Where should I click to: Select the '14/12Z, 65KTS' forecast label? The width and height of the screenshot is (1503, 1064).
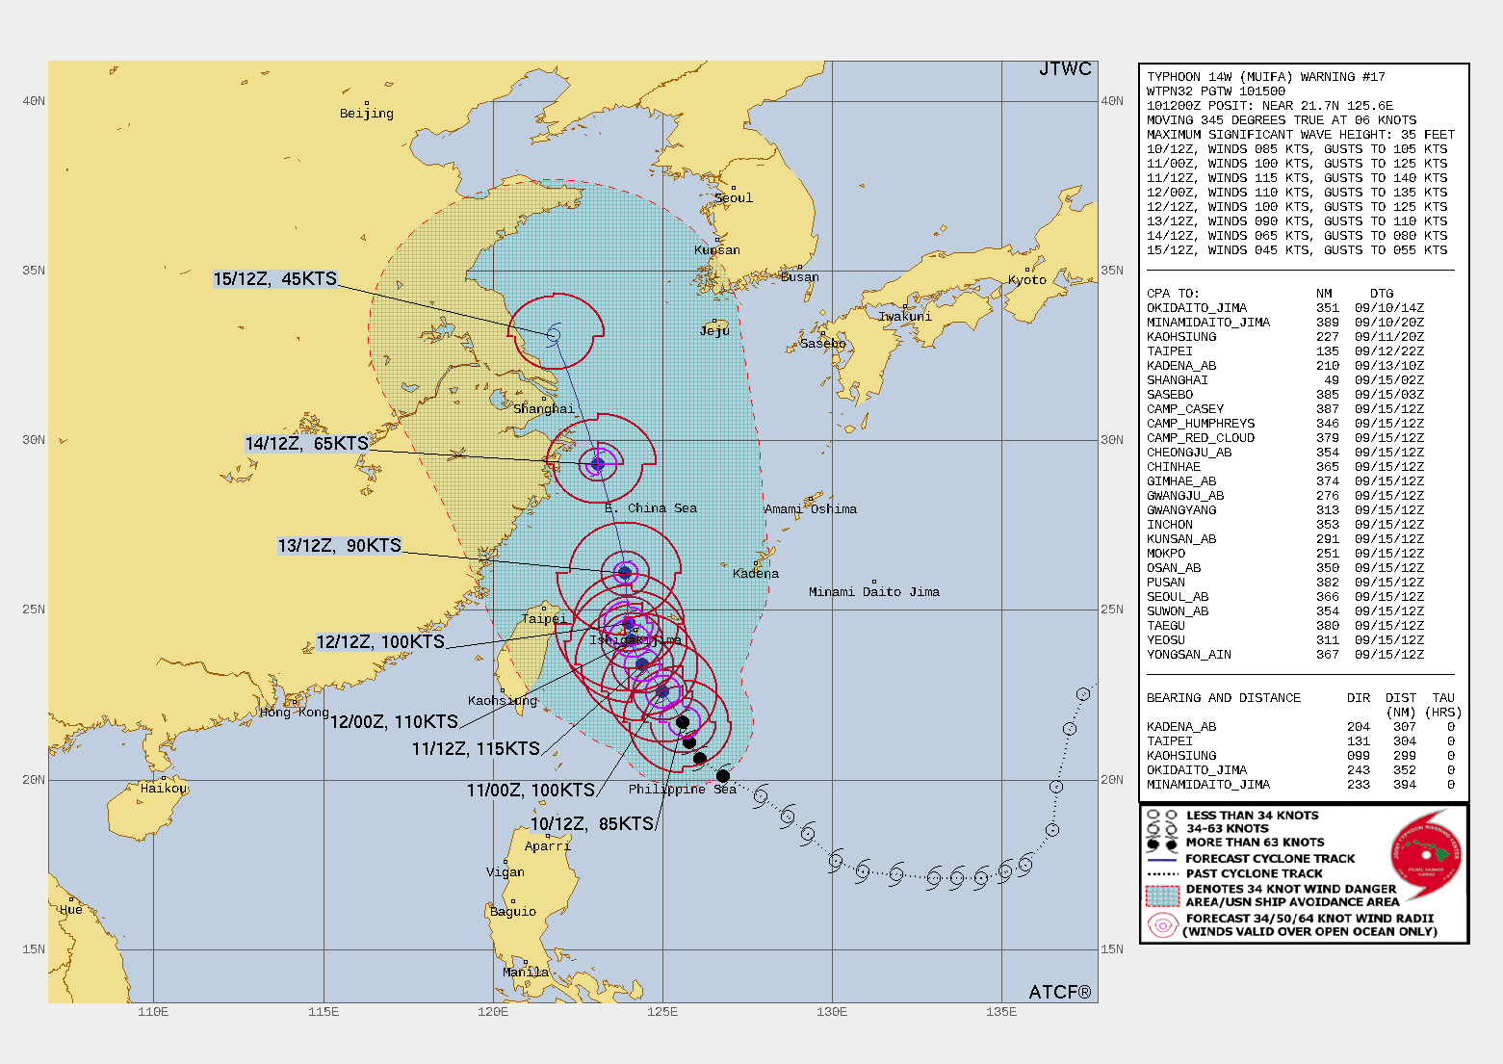(x=307, y=444)
